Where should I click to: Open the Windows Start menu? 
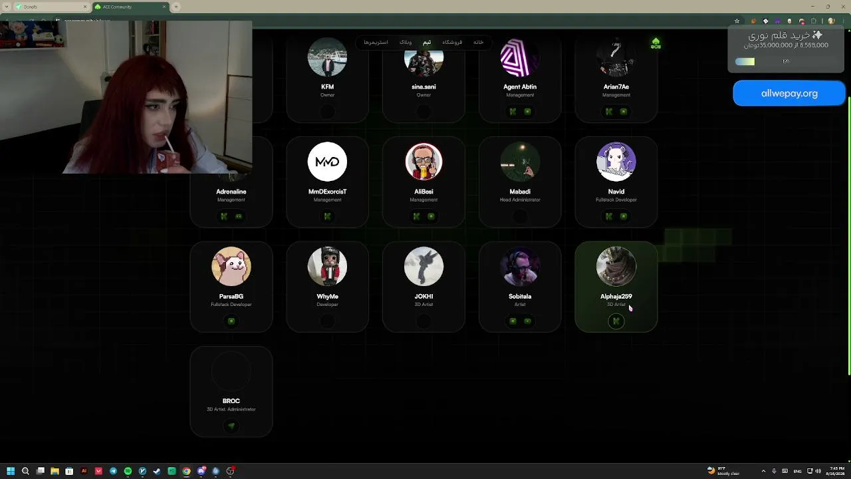11,471
